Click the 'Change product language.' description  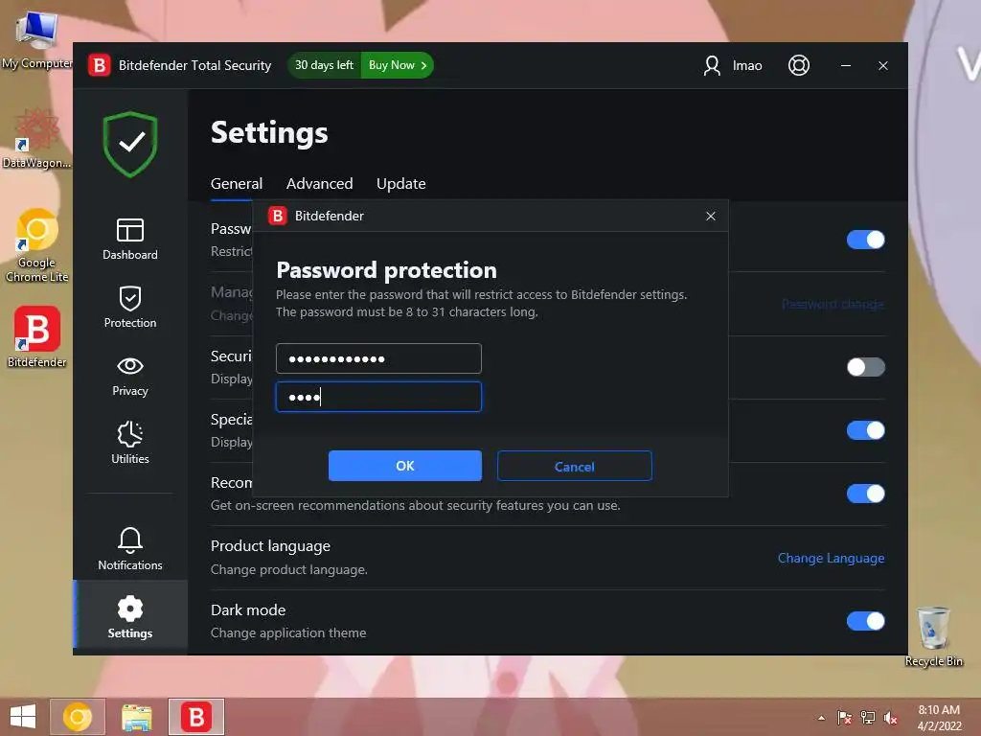288,569
